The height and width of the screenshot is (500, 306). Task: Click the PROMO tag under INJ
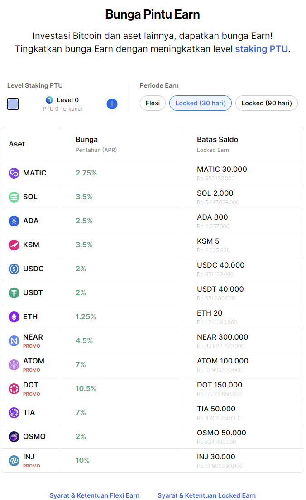[x=32, y=466]
